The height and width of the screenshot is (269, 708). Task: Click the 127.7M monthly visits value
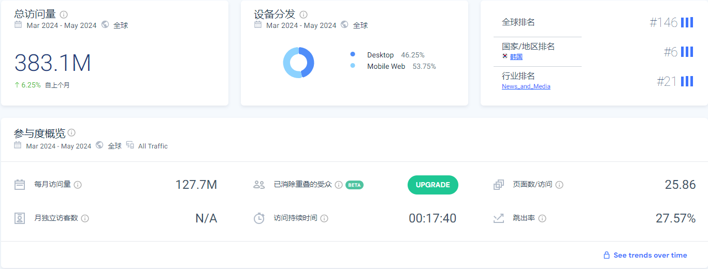pyautogui.click(x=196, y=185)
